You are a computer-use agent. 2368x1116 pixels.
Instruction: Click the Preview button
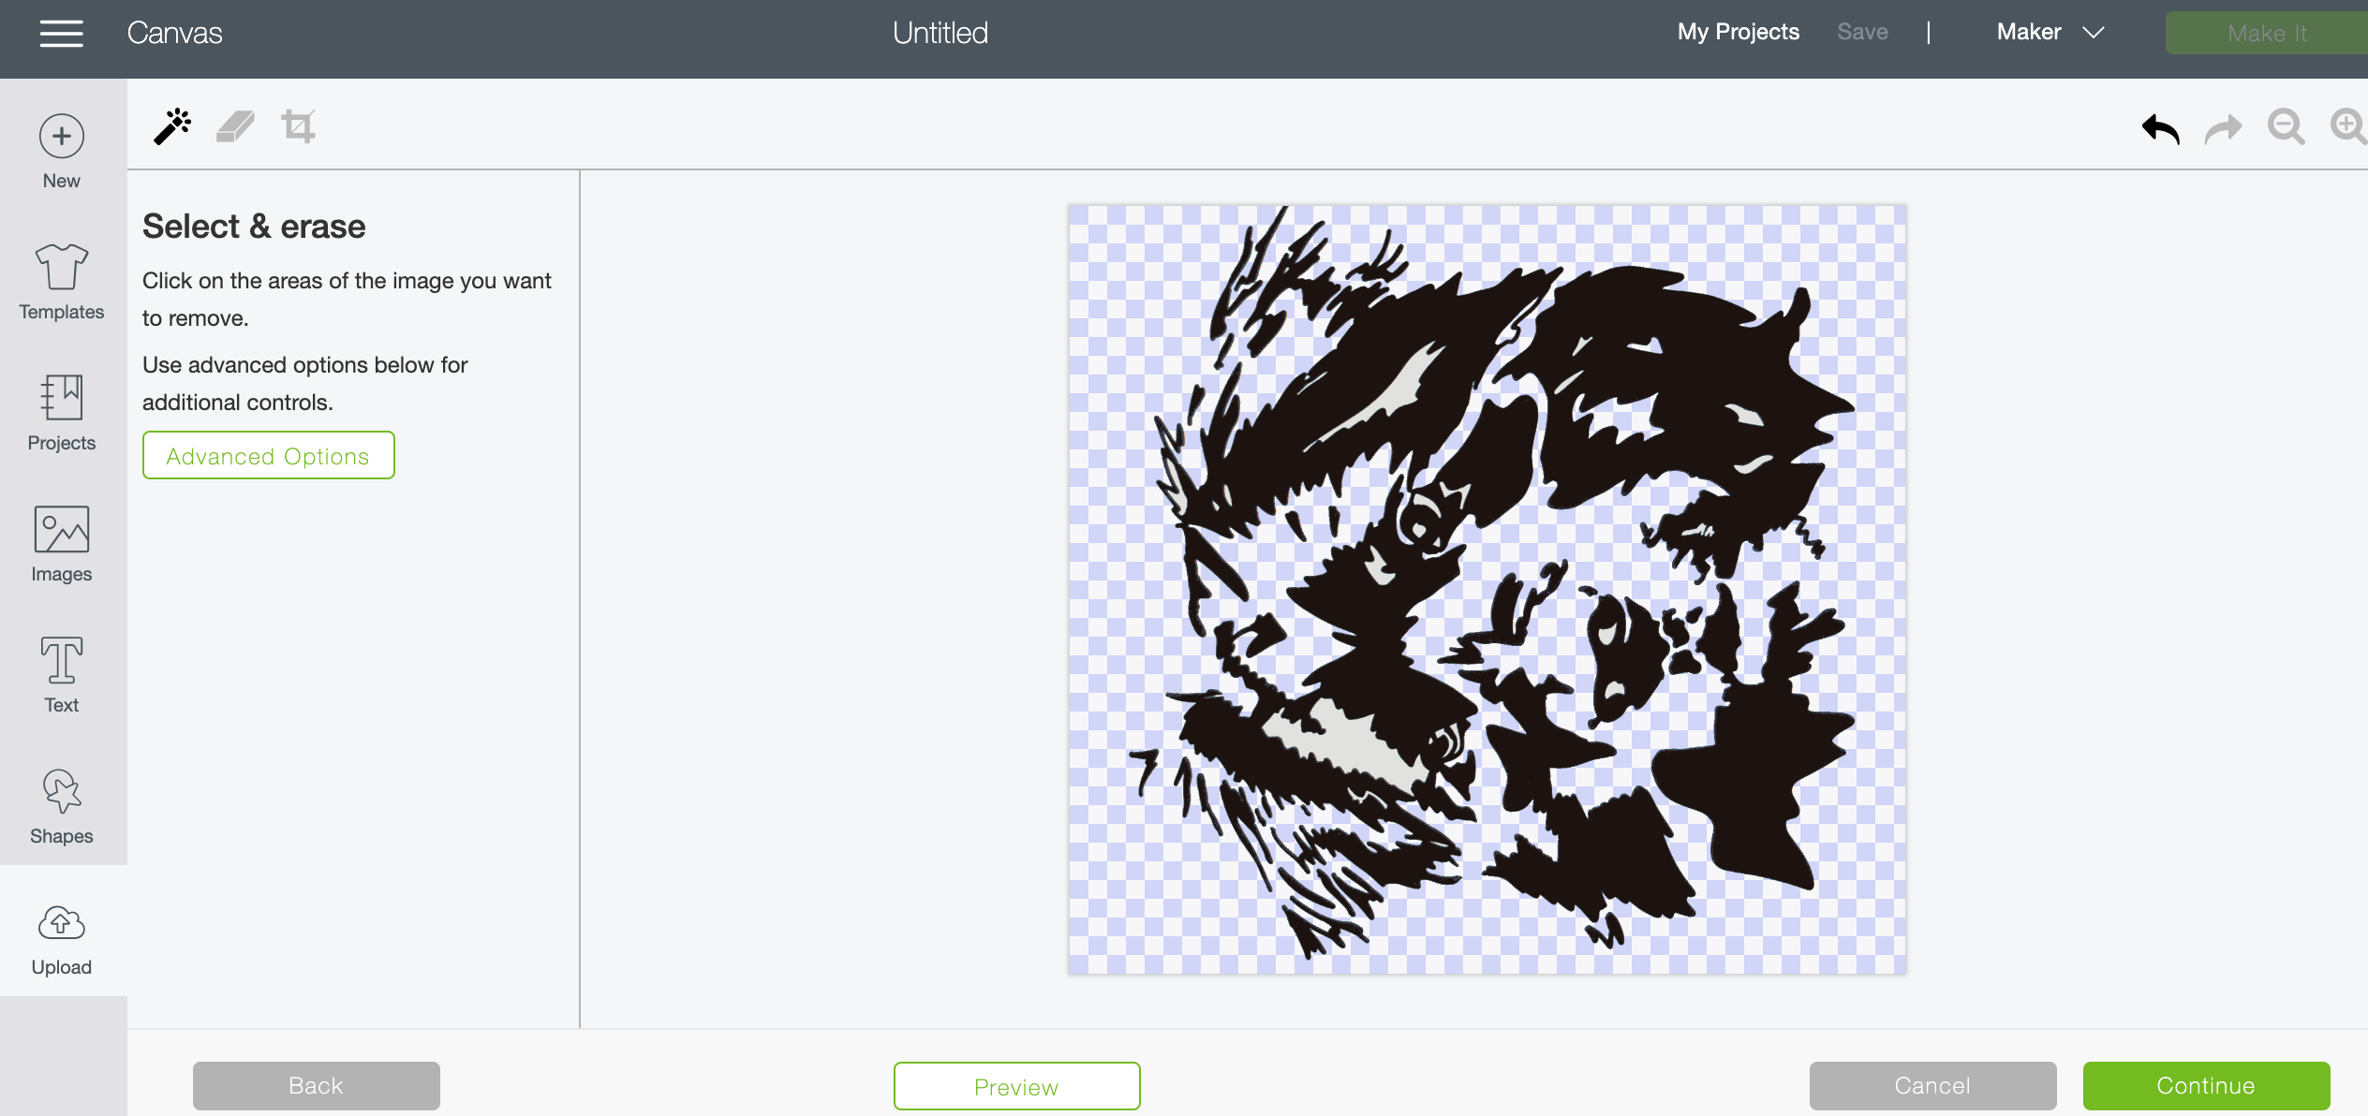pyautogui.click(x=1017, y=1086)
